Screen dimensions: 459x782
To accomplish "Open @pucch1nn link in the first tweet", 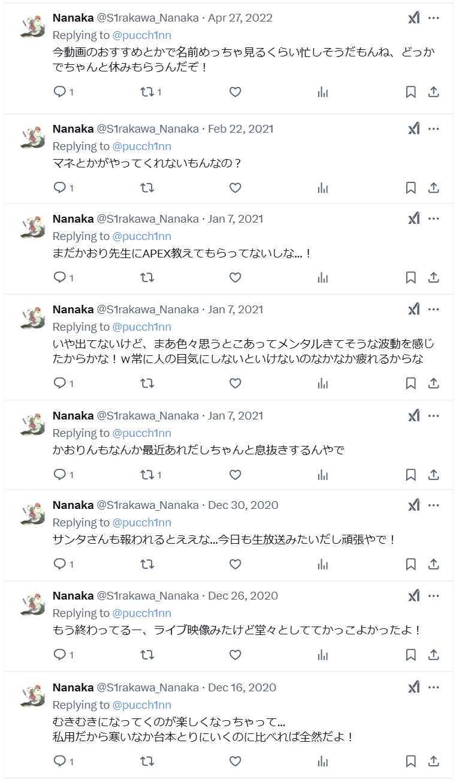I will coord(141,35).
